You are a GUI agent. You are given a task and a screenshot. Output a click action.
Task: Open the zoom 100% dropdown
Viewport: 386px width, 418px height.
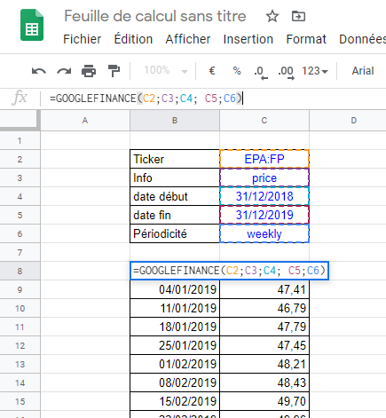coord(166,71)
